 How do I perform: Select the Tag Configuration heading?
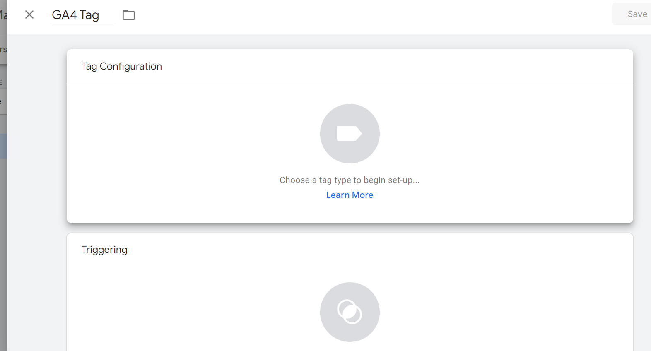click(122, 67)
